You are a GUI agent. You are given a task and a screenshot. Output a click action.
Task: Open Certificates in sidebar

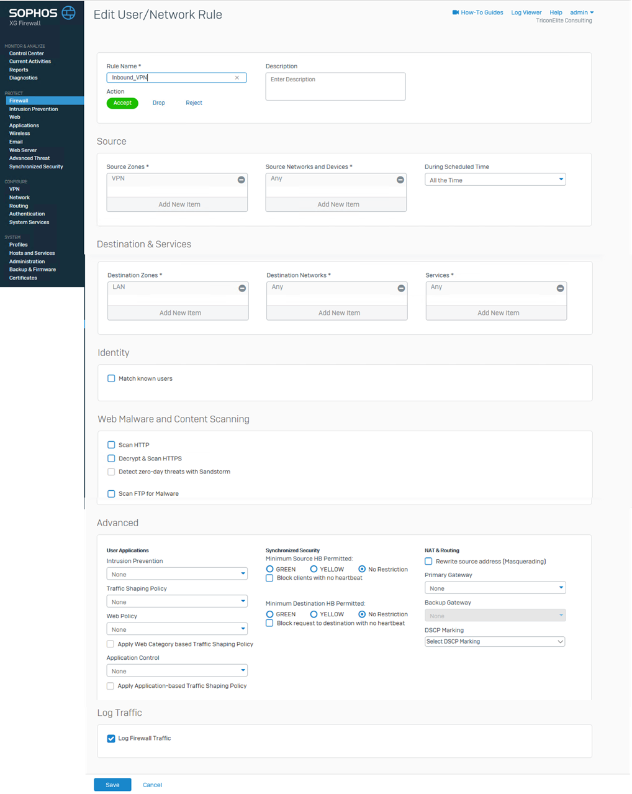click(23, 278)
